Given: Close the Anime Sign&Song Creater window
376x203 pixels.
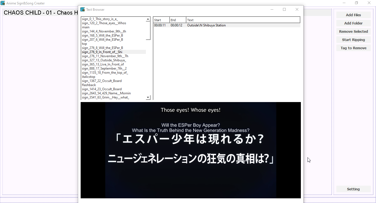Looking at the screenshot, I should [369, 3].
